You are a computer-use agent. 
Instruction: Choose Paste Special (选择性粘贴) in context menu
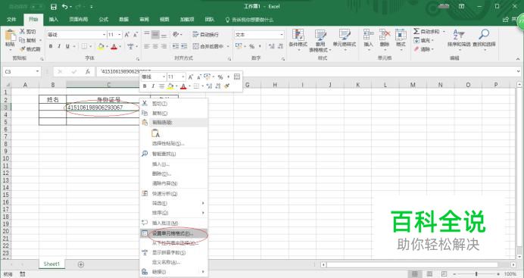tap(174, 143)
